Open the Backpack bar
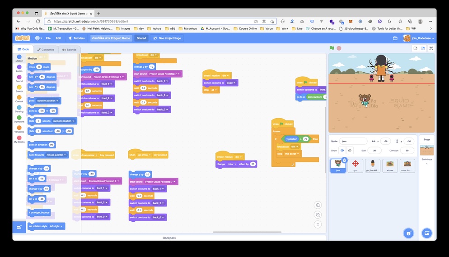Image resolution: width=449 pixels, height=257 pixels. coord(169,238)
